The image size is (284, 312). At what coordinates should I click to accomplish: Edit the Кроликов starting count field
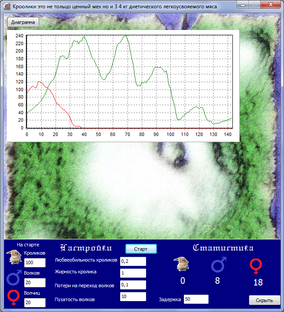click(x=35, y=262)
